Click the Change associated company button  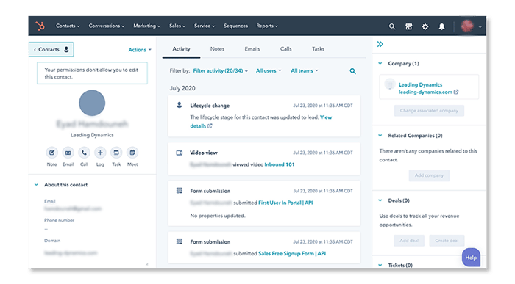(x=429, y=111)
